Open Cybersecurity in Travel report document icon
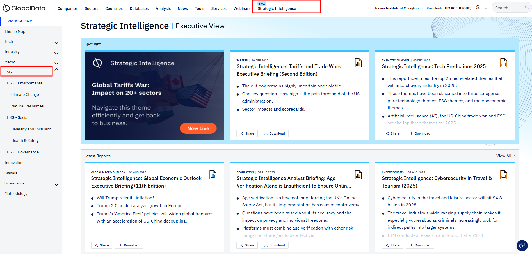Image resolution: width=532 pixels, height=254 pixels. [x=504, y=175]
